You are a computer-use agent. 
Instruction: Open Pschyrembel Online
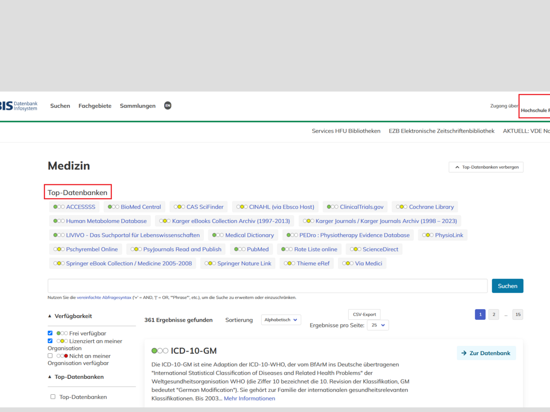pyautogui.click(x=86, y=250)
